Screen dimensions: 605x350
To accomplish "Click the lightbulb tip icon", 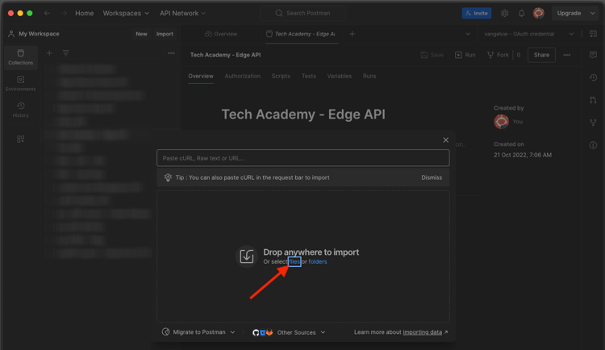I will (x=168, y=177).
